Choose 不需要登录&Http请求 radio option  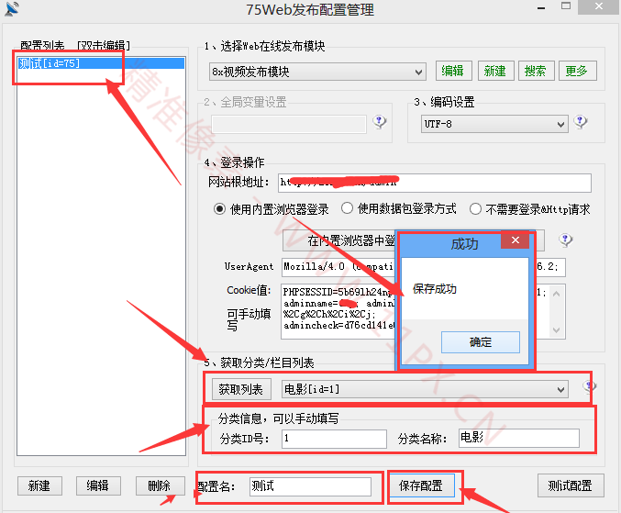point(475,209)
